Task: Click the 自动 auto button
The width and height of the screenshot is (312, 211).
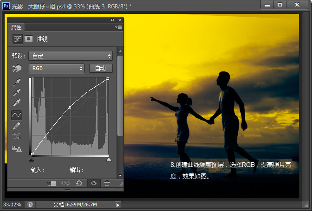Action: tap(101, 68)
